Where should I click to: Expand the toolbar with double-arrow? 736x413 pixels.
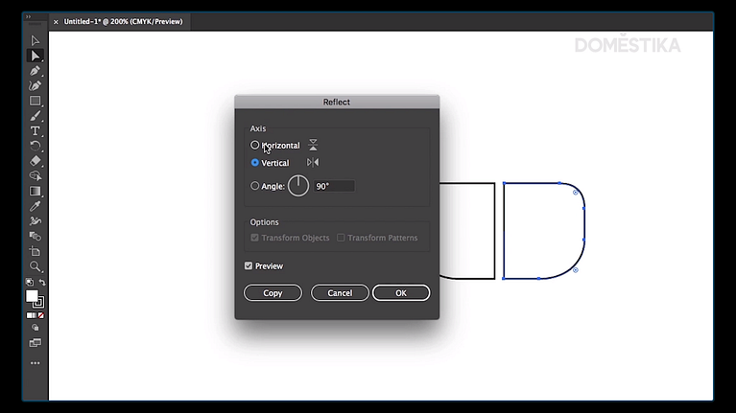[28, 16]
